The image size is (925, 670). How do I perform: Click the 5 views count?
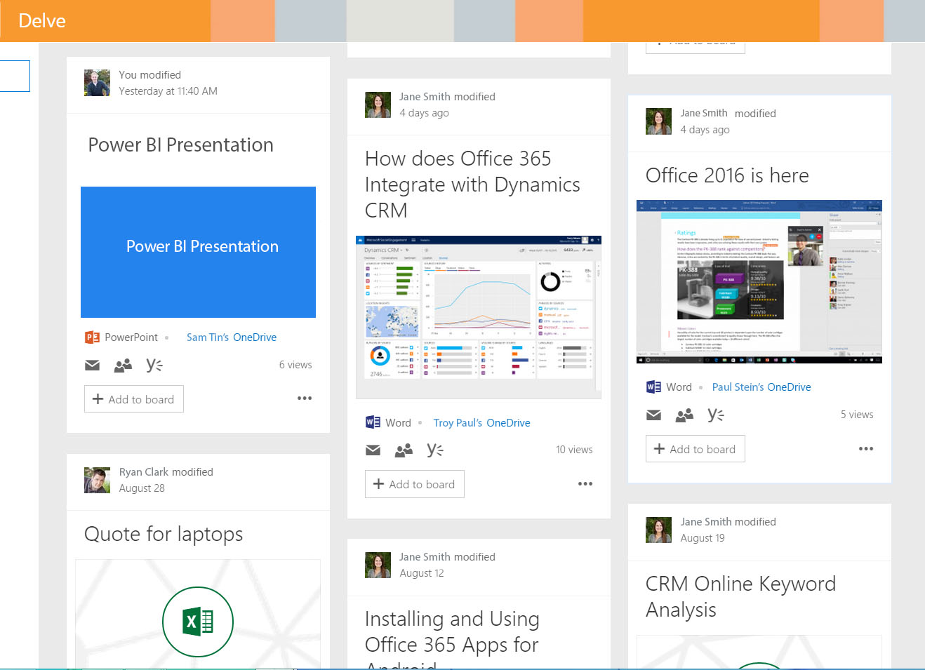pos(857,415)
